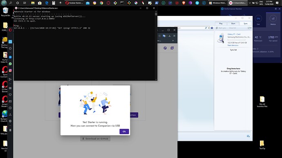Open My old business files folder
The height and width of the screenshot is (158, 282).
262,101
